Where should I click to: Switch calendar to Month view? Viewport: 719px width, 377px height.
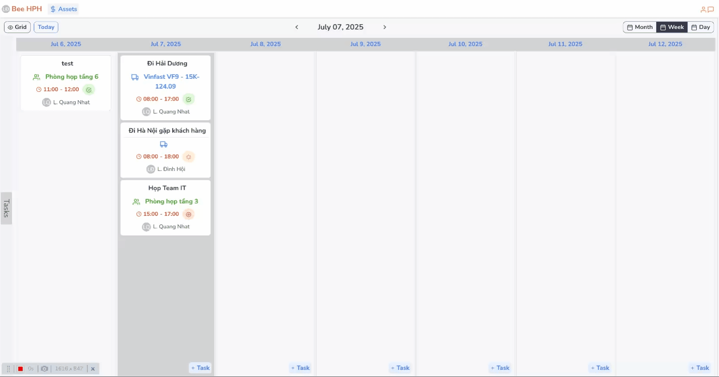click(x=640, y=27)
